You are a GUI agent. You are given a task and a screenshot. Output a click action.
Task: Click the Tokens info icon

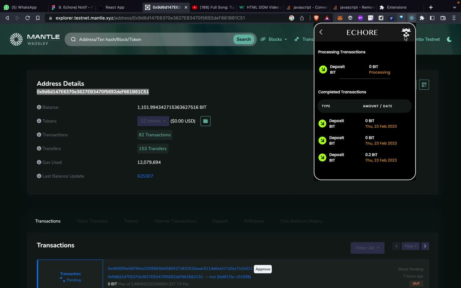click(39, 121)
